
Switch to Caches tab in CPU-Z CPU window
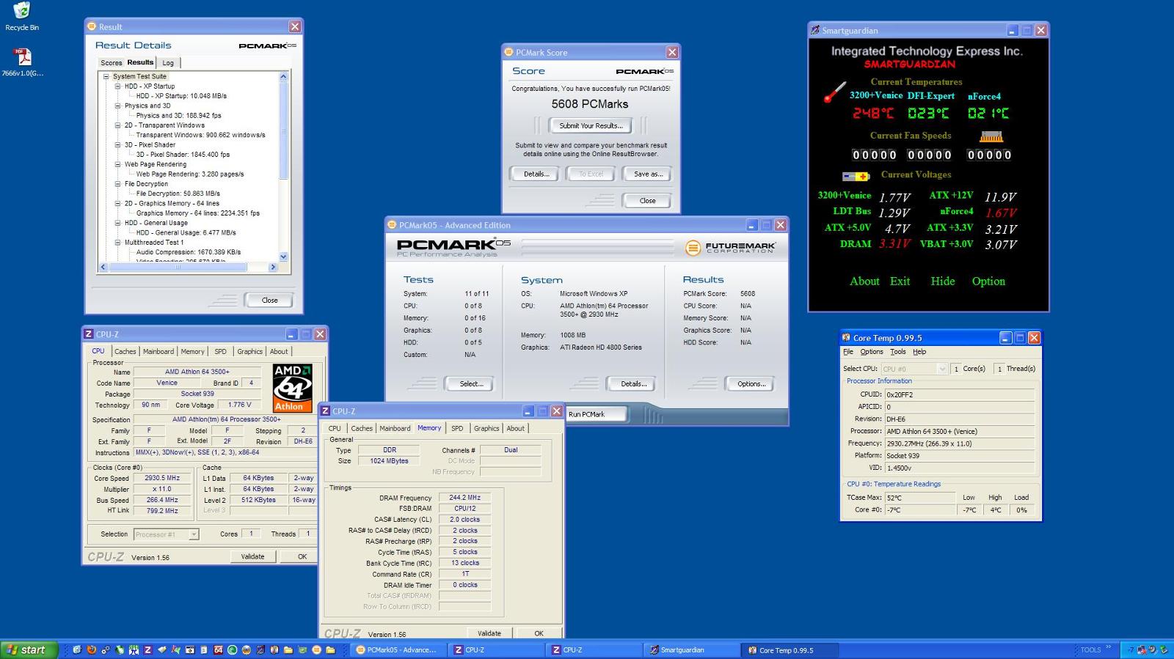pyautogui.click(x=125, y=351)
